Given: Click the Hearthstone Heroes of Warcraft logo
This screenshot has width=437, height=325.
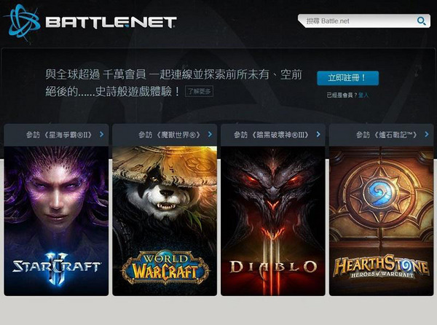Looking at the screenshot, I should tap(381, 267).
